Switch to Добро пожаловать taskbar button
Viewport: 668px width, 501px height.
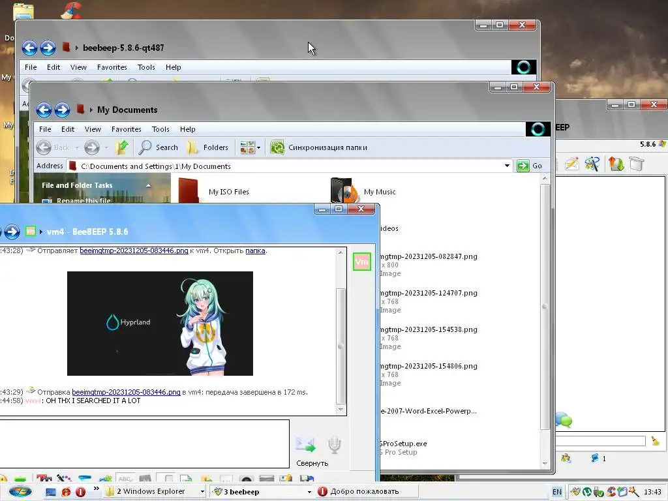(367, 492)
